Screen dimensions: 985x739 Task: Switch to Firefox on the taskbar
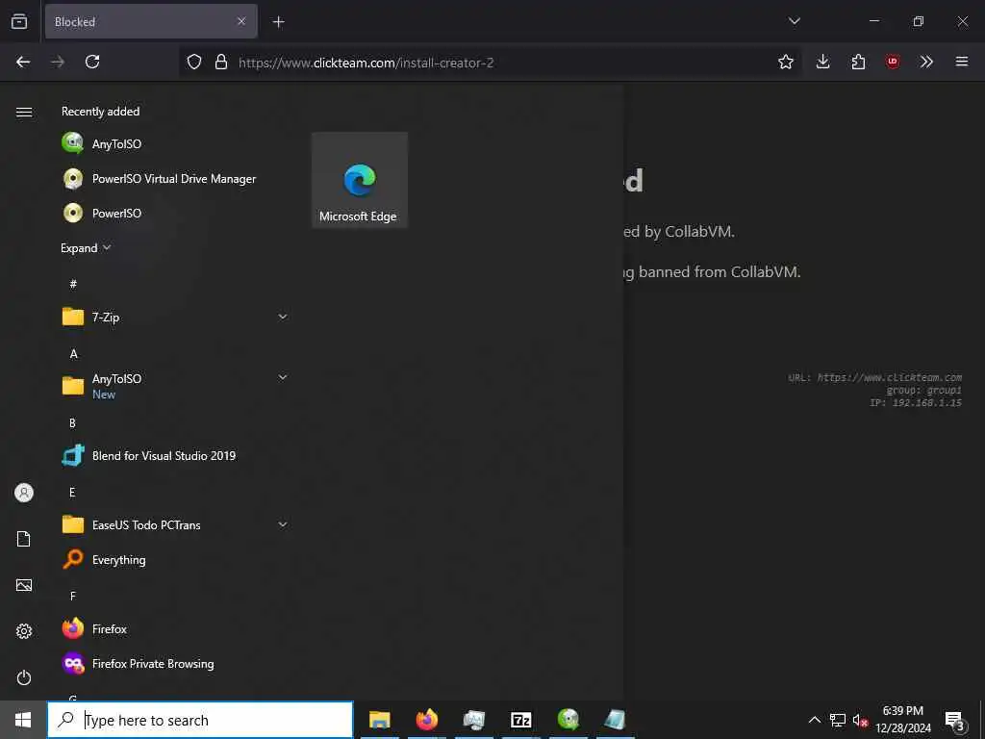tap(427, 720)
